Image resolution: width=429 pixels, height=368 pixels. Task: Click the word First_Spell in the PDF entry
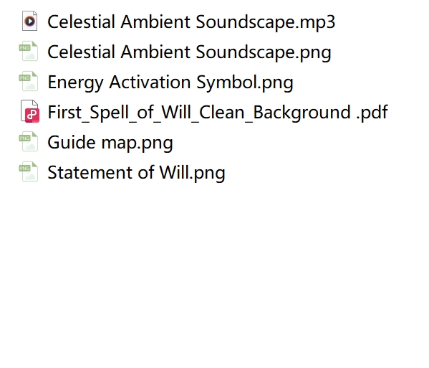[88, 113]
